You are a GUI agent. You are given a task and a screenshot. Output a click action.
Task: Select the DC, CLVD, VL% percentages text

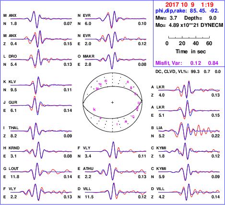[188, 72]
